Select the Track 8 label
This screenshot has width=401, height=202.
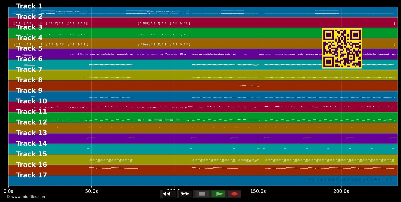(29, 80)
